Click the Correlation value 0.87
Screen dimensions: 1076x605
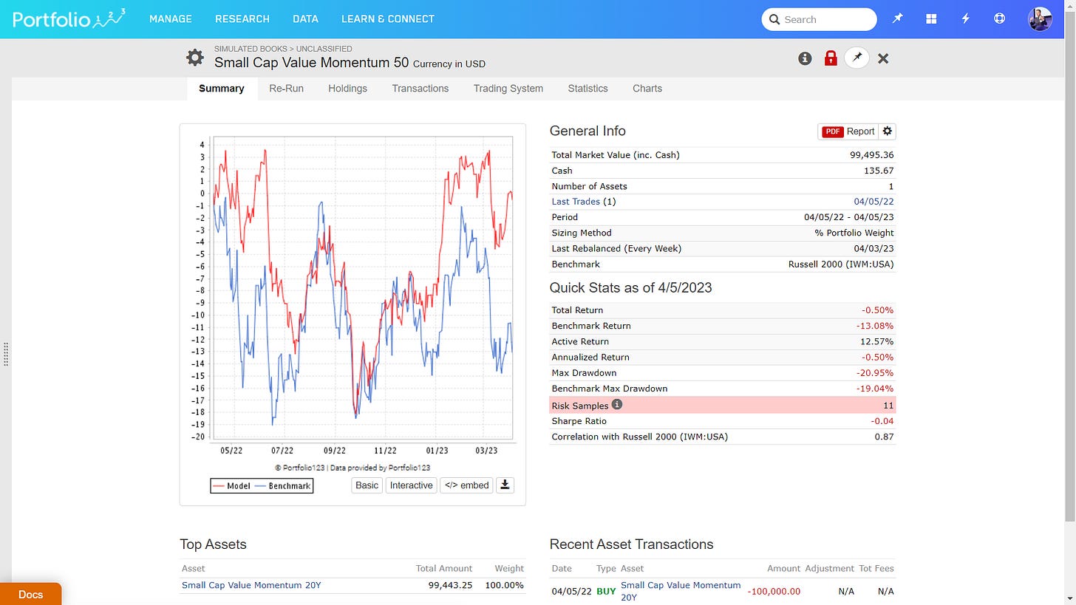click(x=885, y=437)
